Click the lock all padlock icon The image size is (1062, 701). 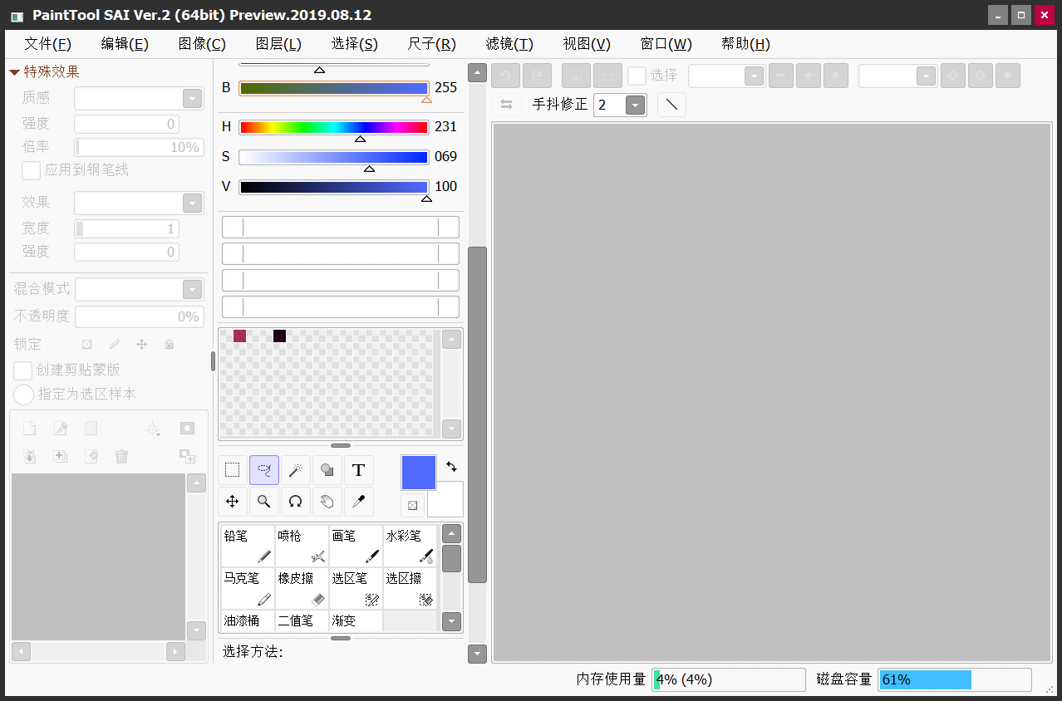tap(169, 344)
